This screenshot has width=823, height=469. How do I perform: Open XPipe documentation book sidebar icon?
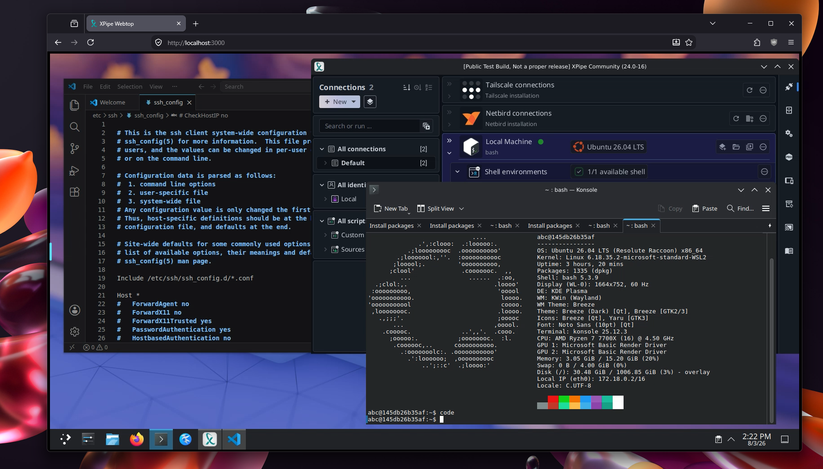click(x=789, y=251)
